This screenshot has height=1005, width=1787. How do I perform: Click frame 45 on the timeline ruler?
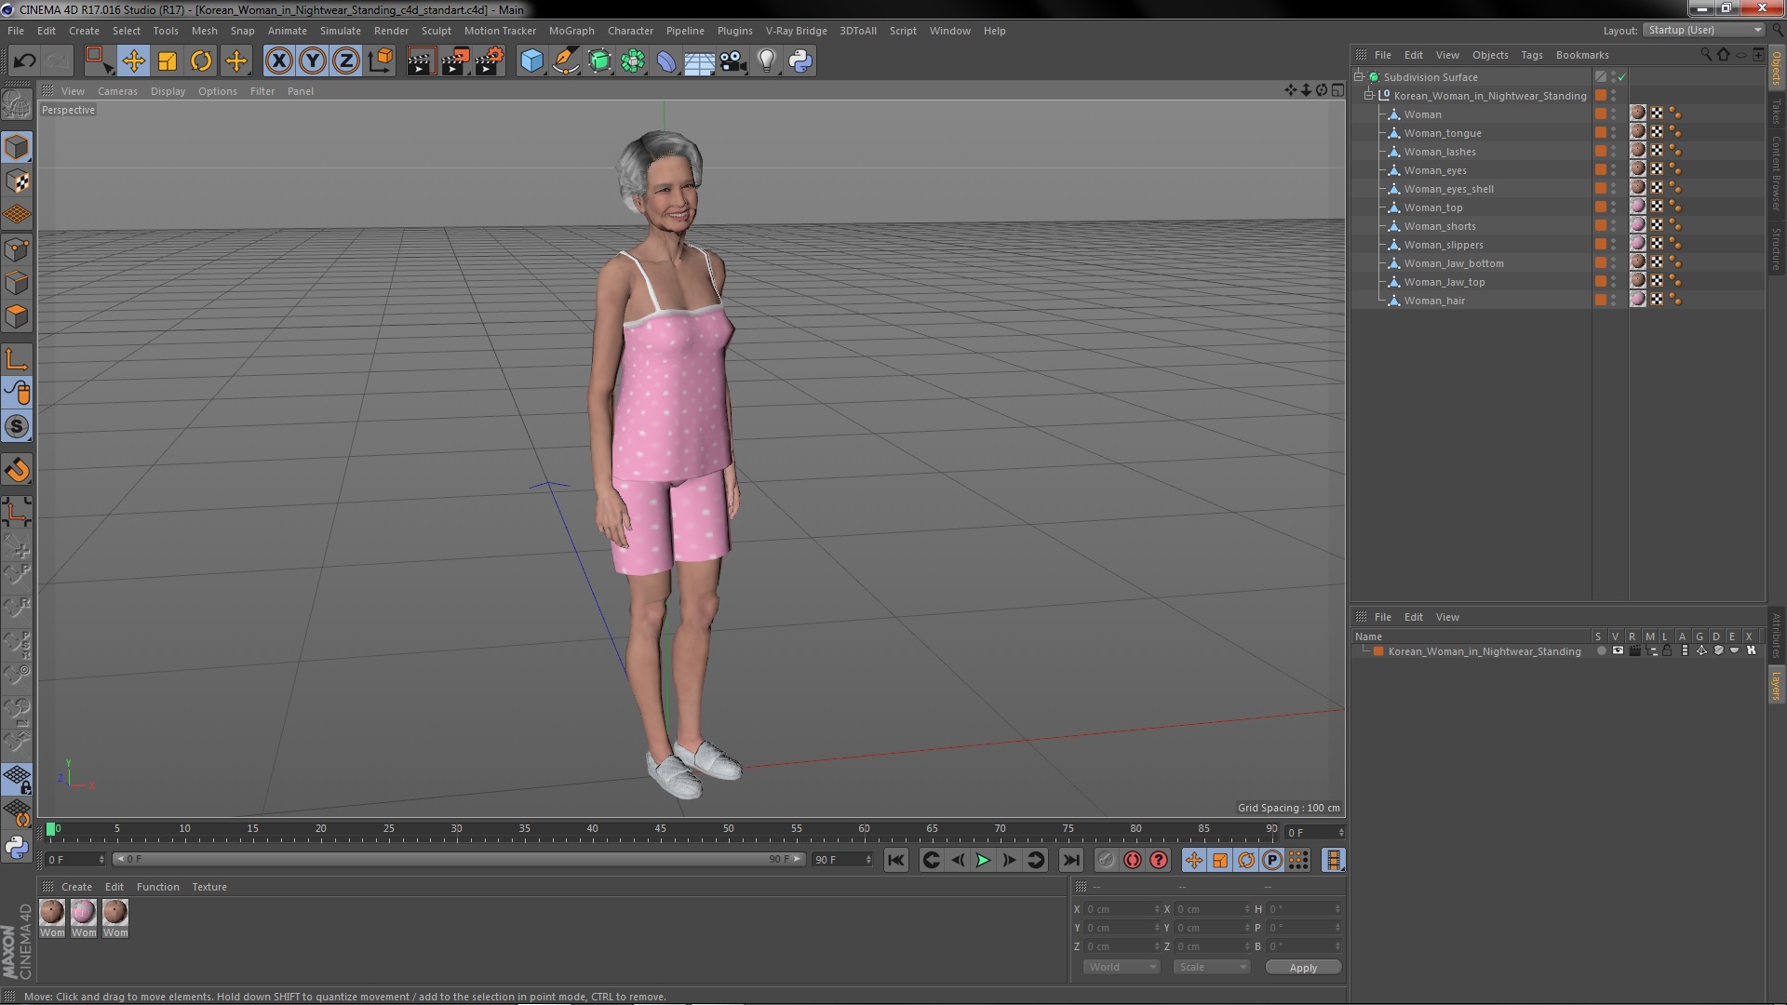click(x=660, y=830)
